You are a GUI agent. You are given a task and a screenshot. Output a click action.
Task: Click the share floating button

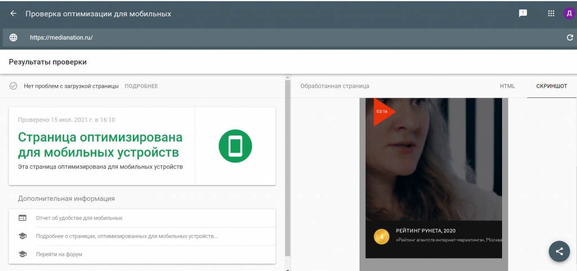click(x=559, y=251)
